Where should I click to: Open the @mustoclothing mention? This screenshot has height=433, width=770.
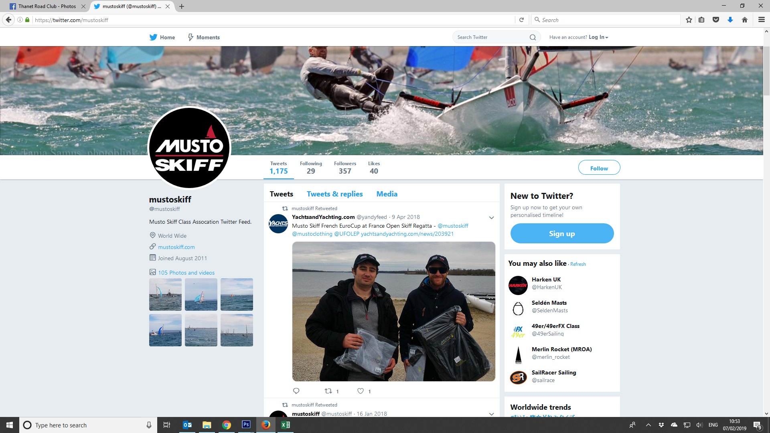[x=312, y=234]
